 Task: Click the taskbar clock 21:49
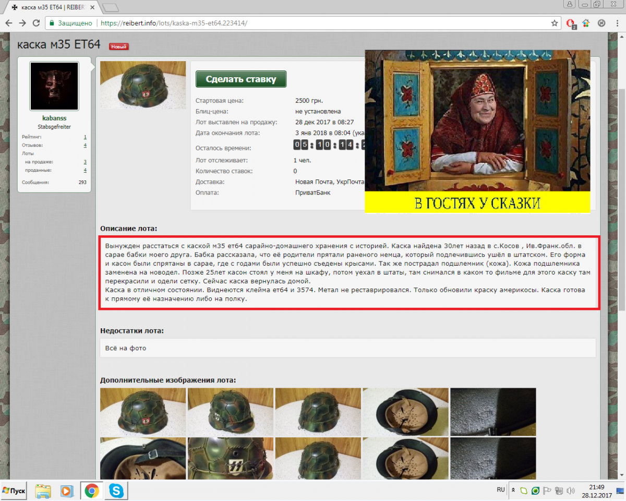pos(596,487)
